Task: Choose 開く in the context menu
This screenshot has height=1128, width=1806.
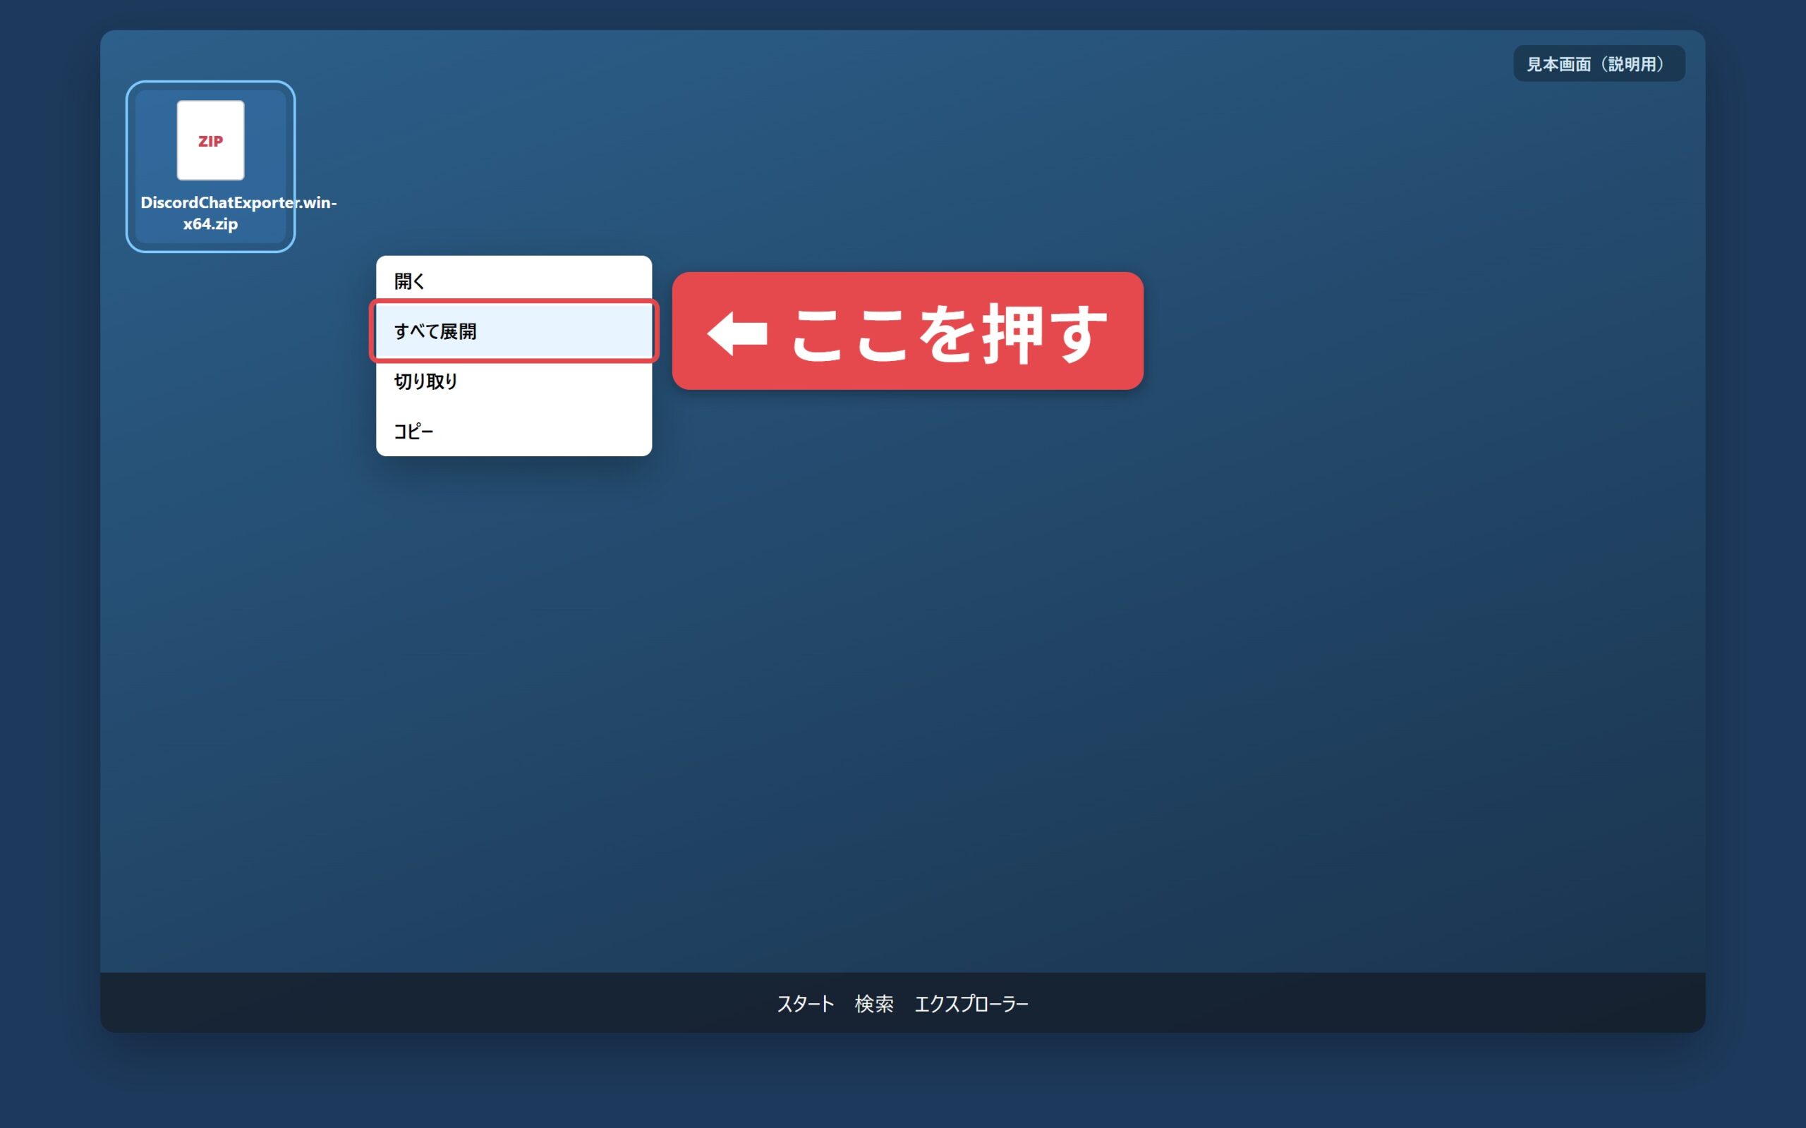Action: point(514,281)
